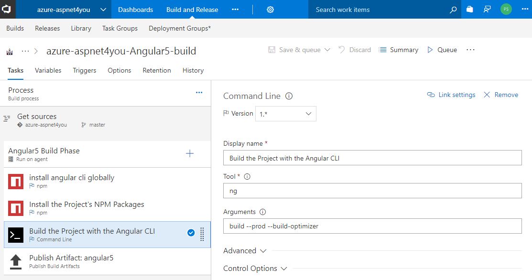Screen dimensions: 532x280
Task: Expand the Advanced section
Action: click(245, 251)
